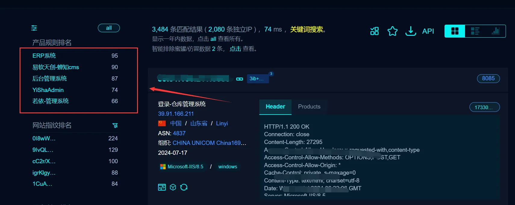Click the Connection: close header line
515x205 pixels.
[286, 134]
